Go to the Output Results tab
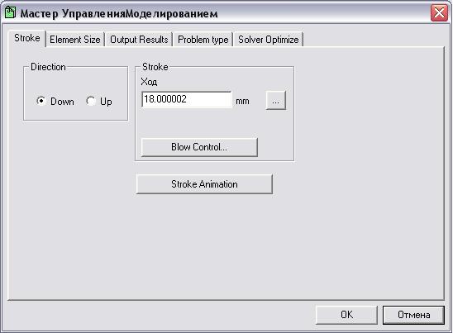 tap(139, 40)
